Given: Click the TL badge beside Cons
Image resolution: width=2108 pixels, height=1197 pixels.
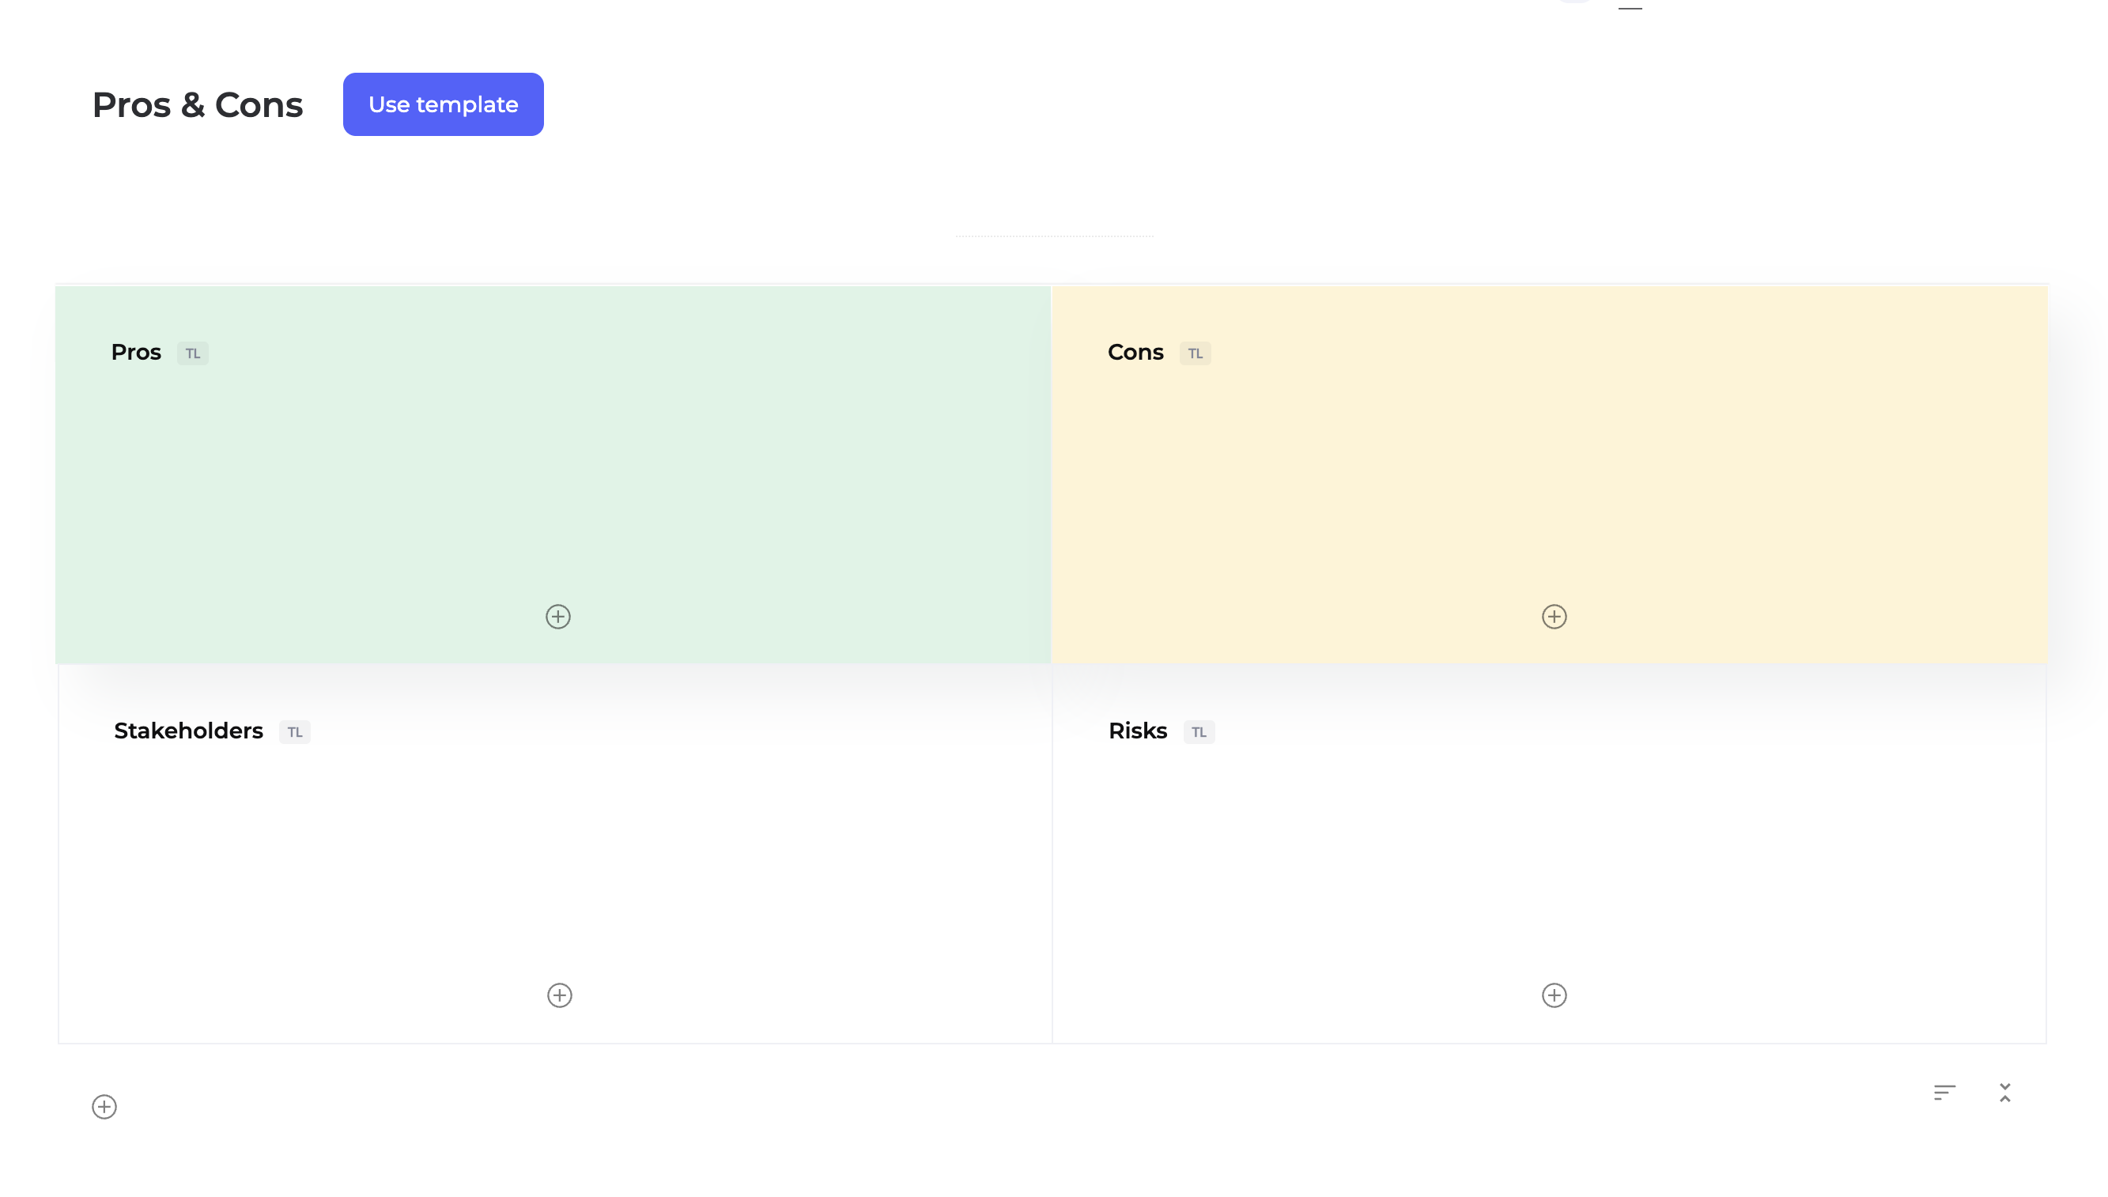Looking at the screenshot, I should [1196, 353].
